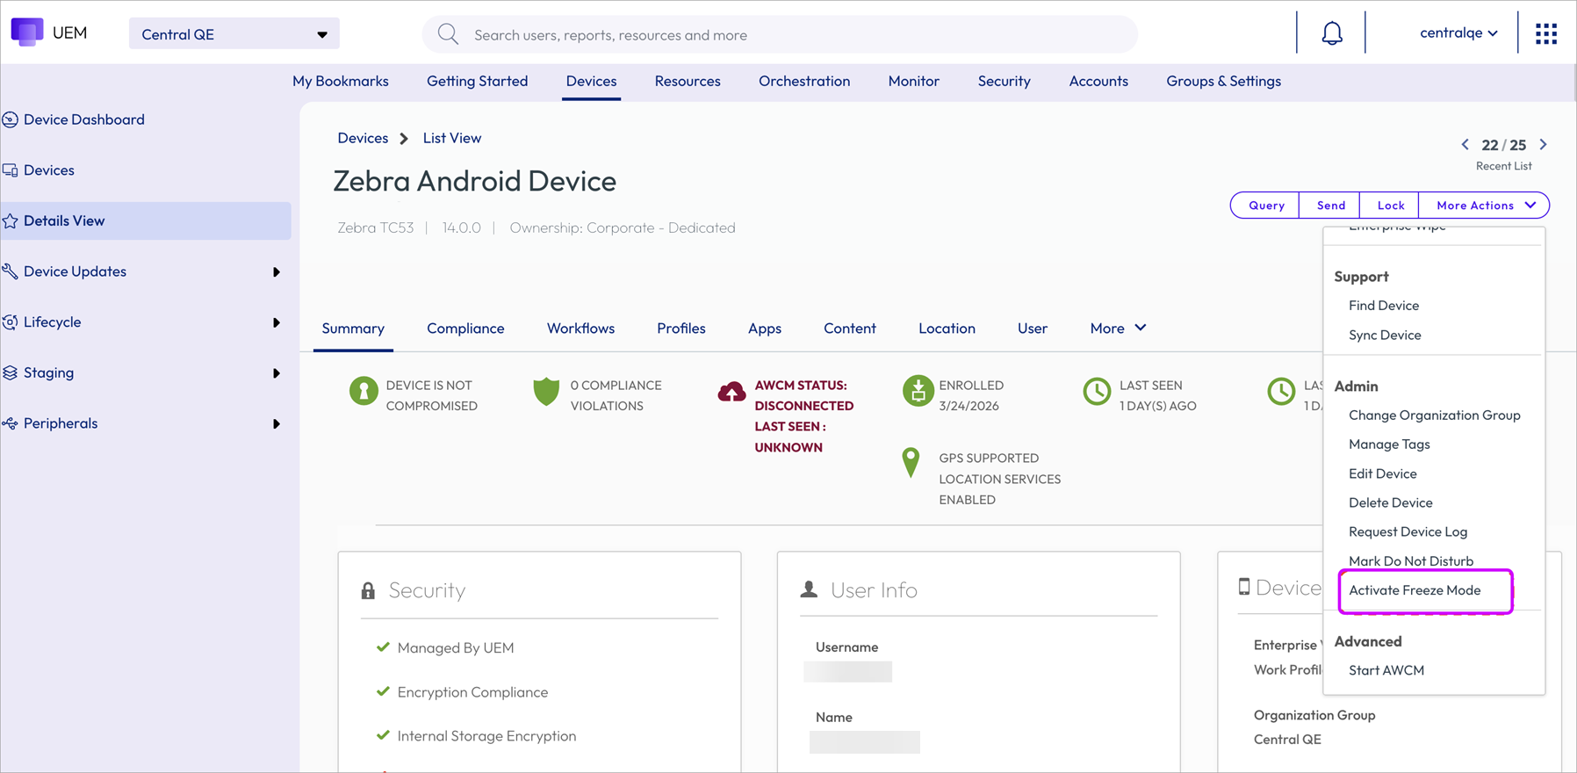
Task: Open the List View breadcrumb link
Action: (452, 138)
